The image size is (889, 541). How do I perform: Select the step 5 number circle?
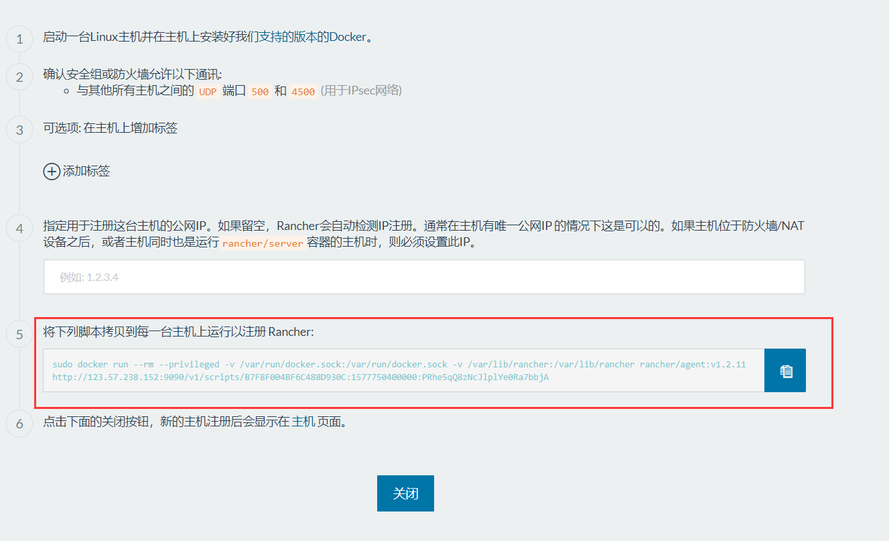(19, 335)
